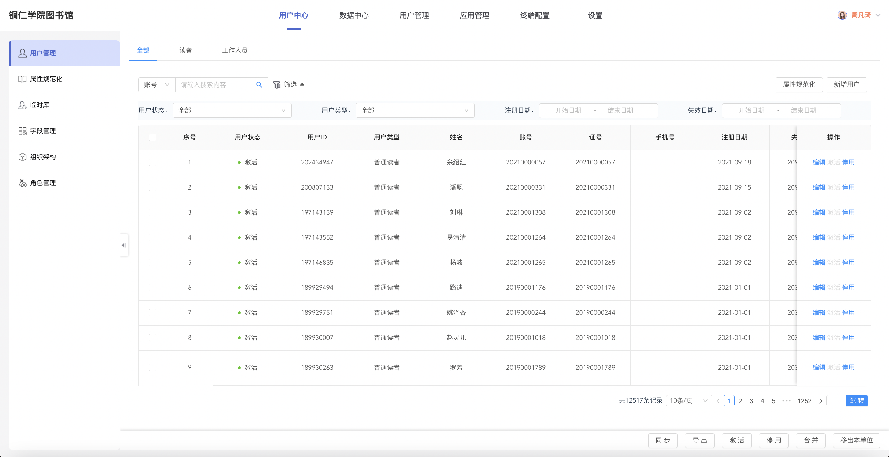This screenshot has width=889, height=457.
Task: Click the filter funnel icon
Action: pyautogui.click(x=276, y=84)
